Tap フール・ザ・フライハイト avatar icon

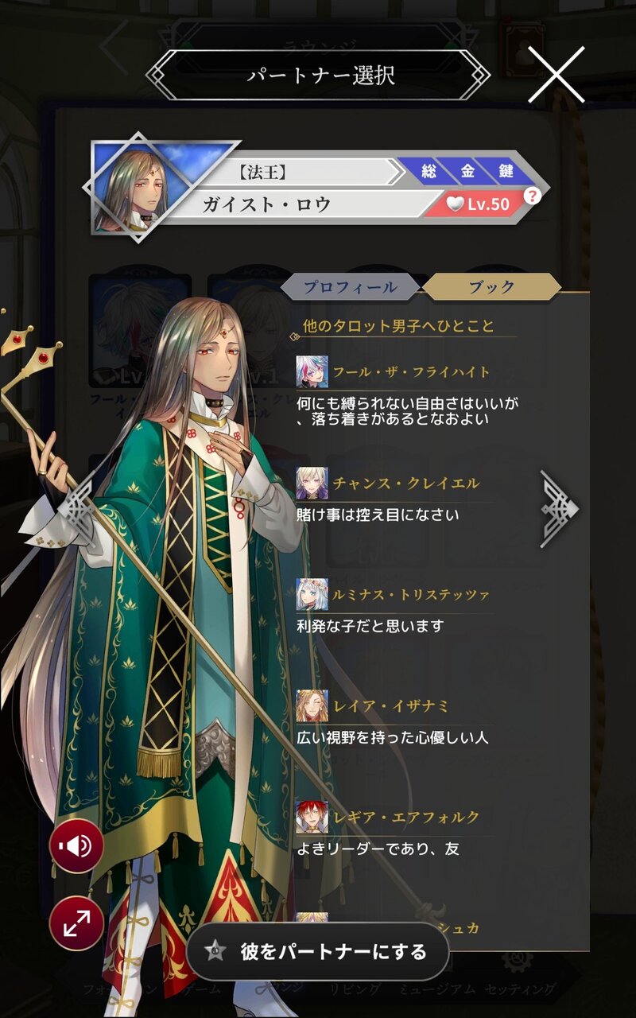(312, 371)
